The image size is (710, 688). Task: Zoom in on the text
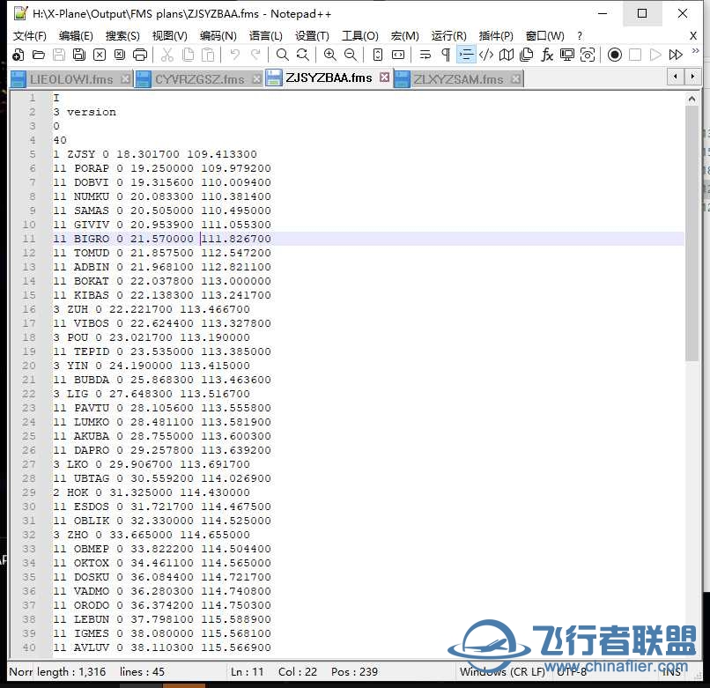[330, 55]
